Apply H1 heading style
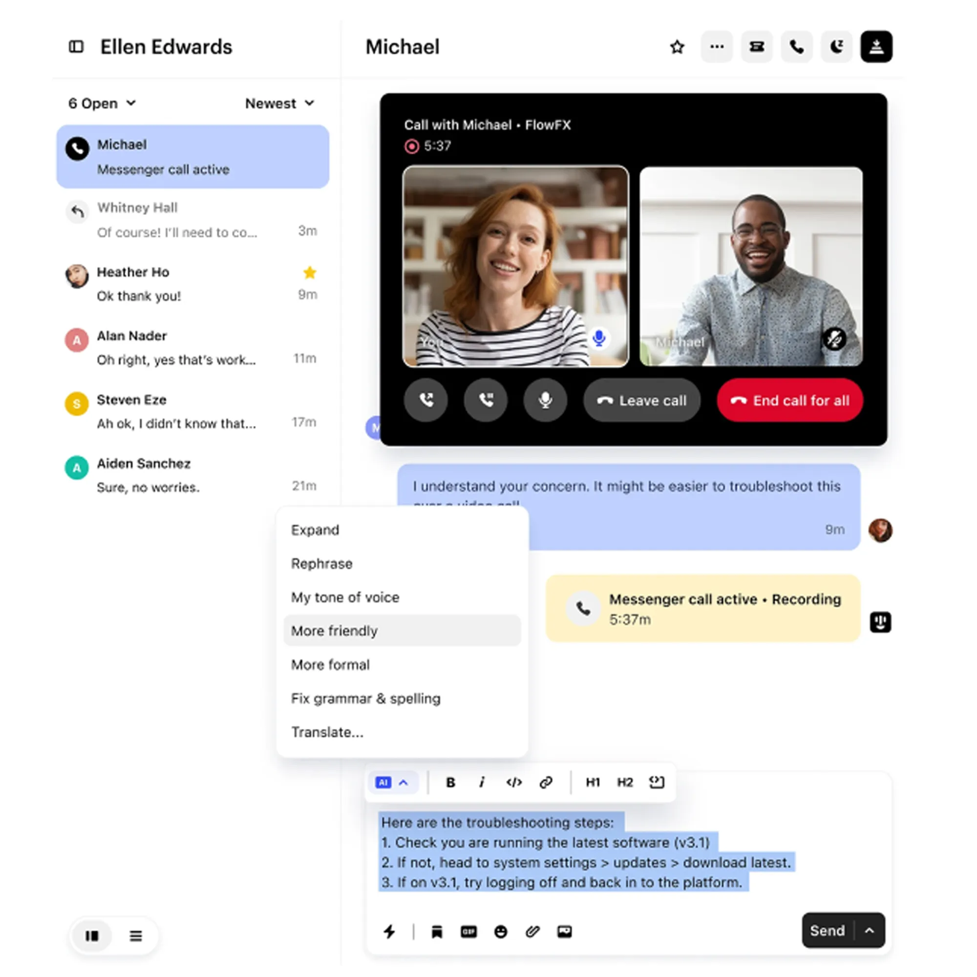977x977 pixels. [593, 782]
